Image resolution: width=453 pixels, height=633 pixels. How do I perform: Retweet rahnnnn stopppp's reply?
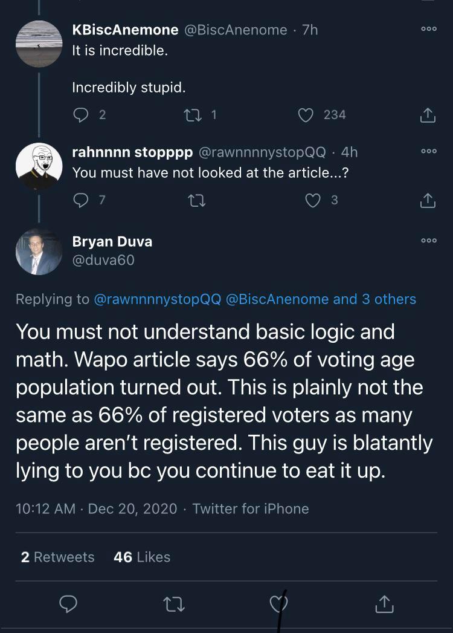click(197, 201)
